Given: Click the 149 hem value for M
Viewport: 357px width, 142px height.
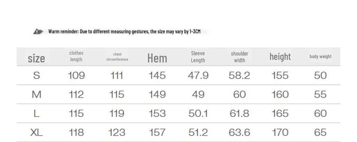Looking at the screenshot, I should coord(157,94).
